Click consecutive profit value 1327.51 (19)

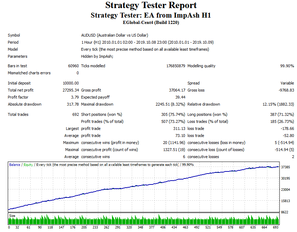[x=174, y=150]
